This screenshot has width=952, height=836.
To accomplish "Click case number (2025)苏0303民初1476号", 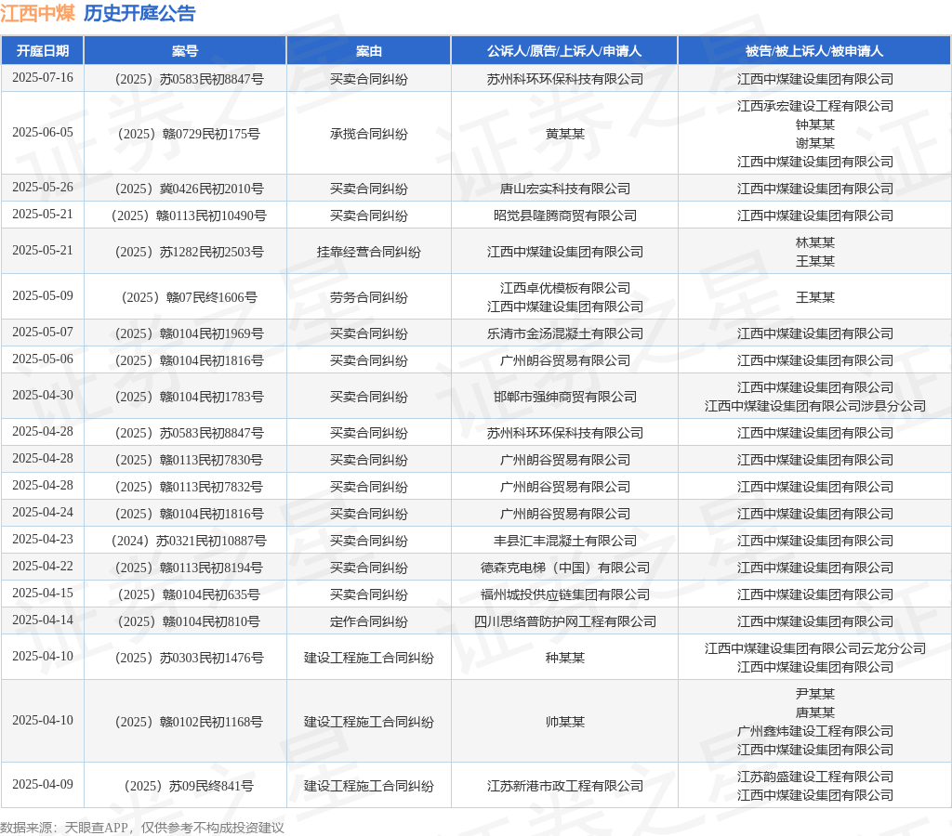I will point(189,658).
